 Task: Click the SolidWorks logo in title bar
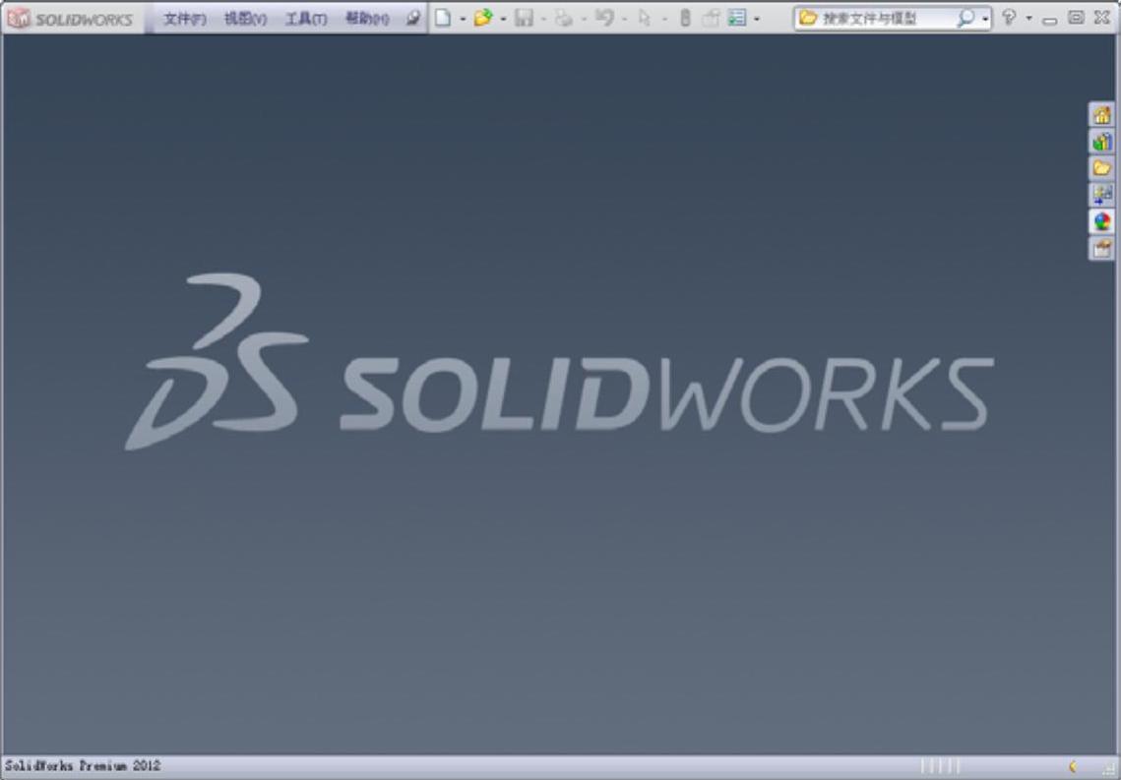click(x=70, y=19)
